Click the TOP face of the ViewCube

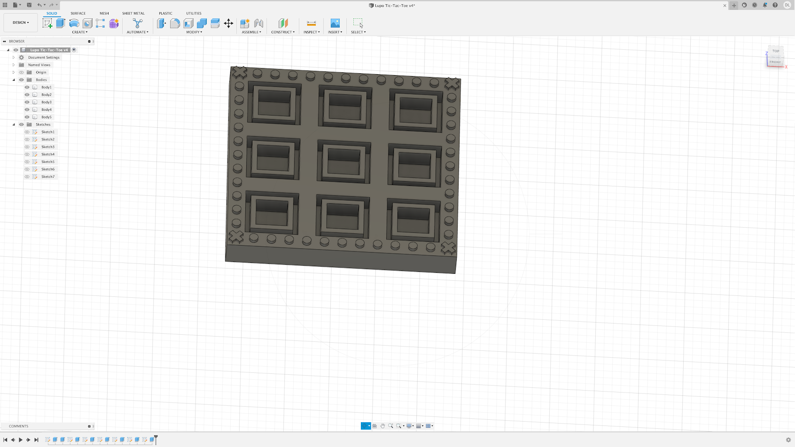(776, 51)
